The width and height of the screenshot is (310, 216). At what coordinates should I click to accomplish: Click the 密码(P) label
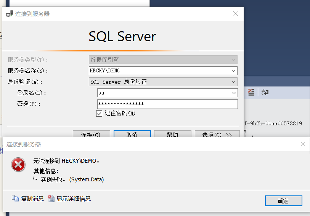coord(29,104)
